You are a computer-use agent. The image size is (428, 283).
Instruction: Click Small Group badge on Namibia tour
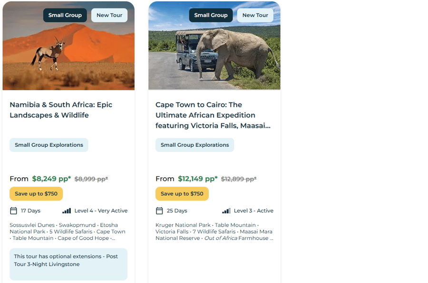point(65,15)
